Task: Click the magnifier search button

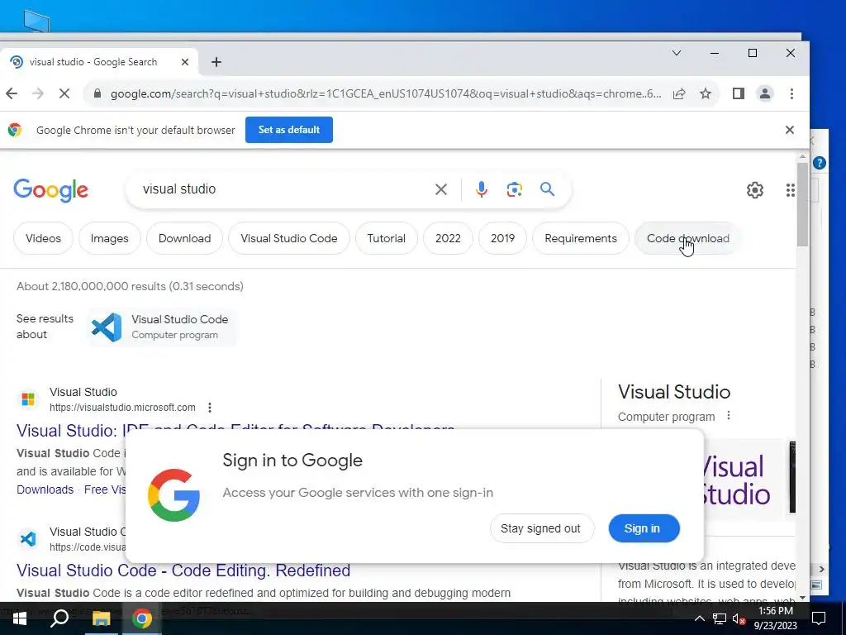Action: pos(547,189)
